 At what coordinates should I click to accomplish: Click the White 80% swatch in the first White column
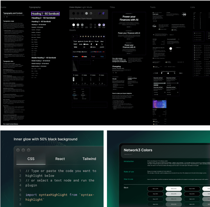click(174, 194)
